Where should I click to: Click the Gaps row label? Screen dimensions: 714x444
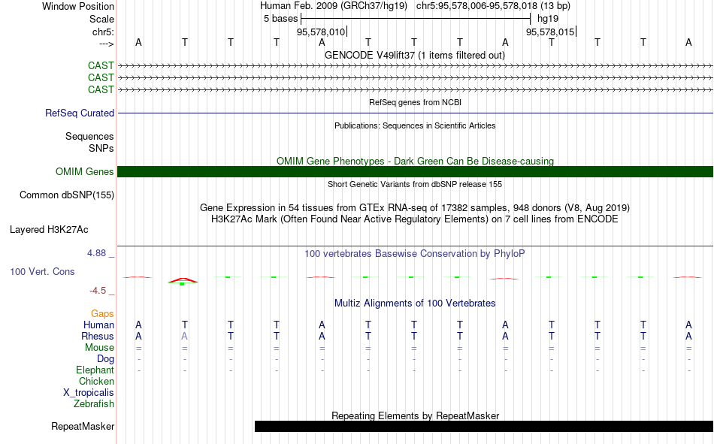pos(102,314)
